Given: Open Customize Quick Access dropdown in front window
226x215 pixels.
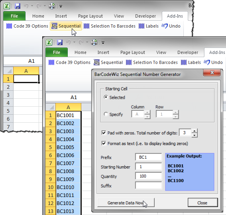Looking at the screenshot, I should [103, 43].
